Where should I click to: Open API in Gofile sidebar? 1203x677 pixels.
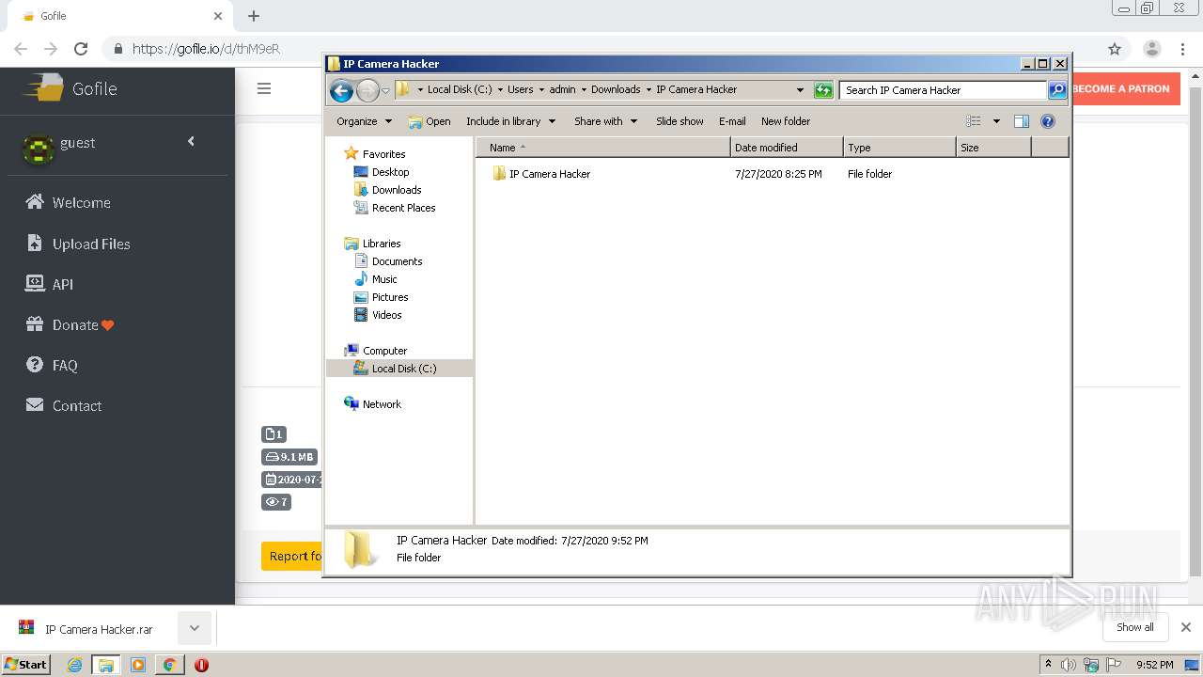click(x=49, y=284)
